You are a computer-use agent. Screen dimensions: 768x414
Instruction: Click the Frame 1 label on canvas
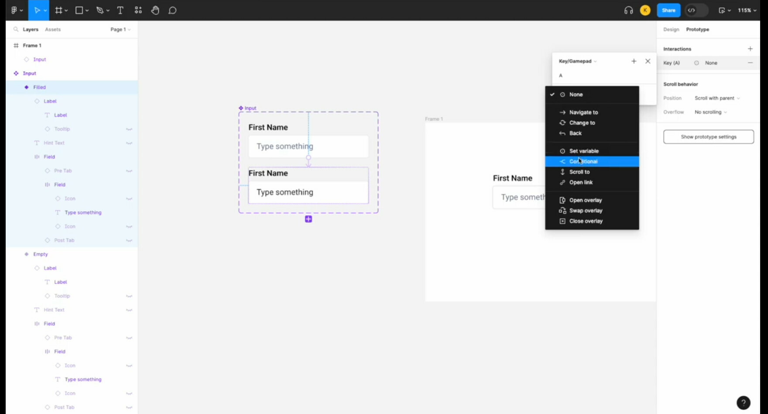point(434,119)
